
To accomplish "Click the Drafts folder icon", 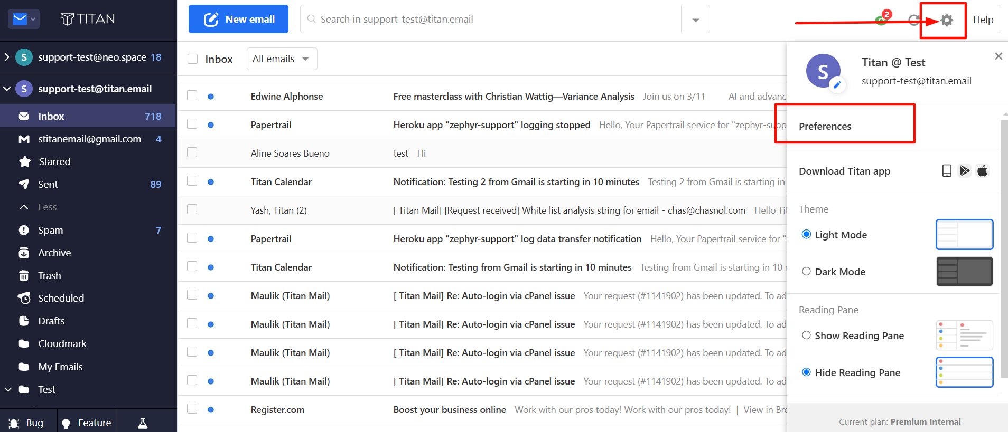I will pos(24,321).
